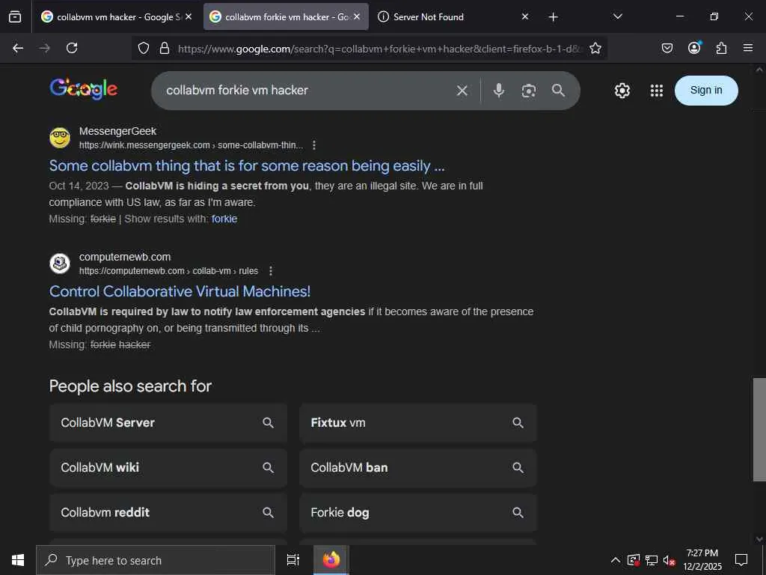Click computernewb.com computer favicon
This screenshot has width=766, height=575.
point(60,264)
